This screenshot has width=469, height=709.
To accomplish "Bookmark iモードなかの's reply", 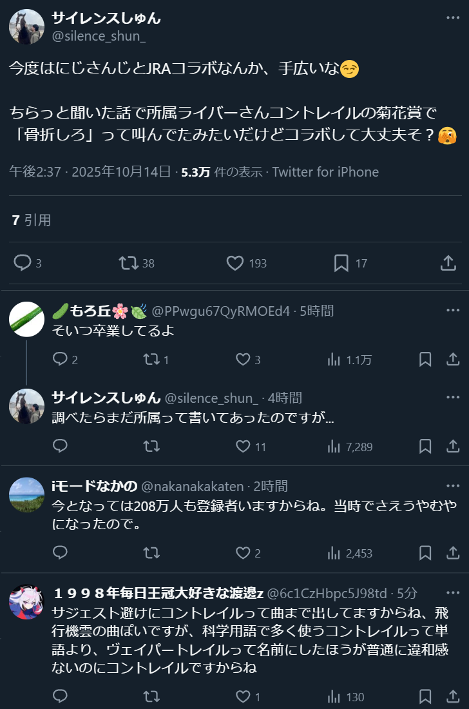I will tap(425, 553).
